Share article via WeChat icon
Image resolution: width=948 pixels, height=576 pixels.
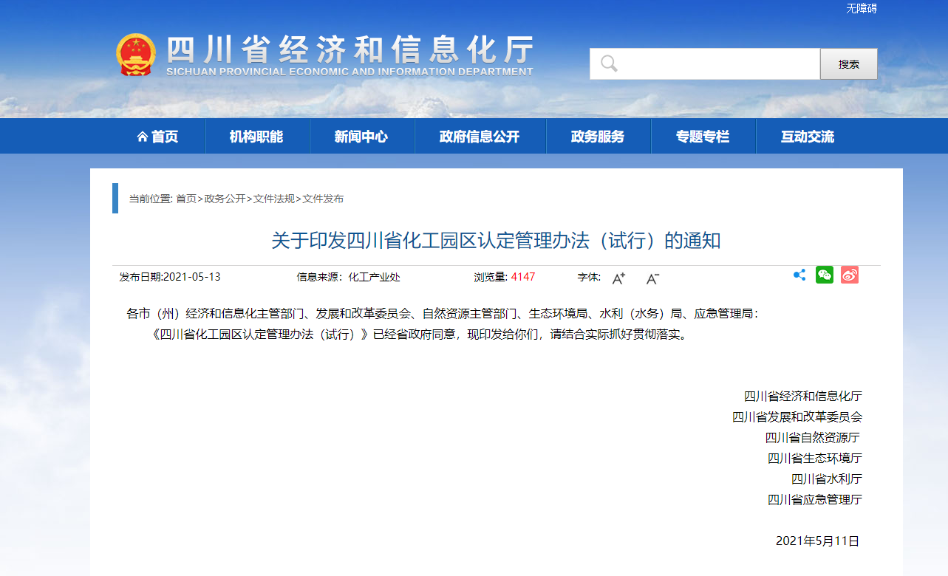click(x=825, y=275)
